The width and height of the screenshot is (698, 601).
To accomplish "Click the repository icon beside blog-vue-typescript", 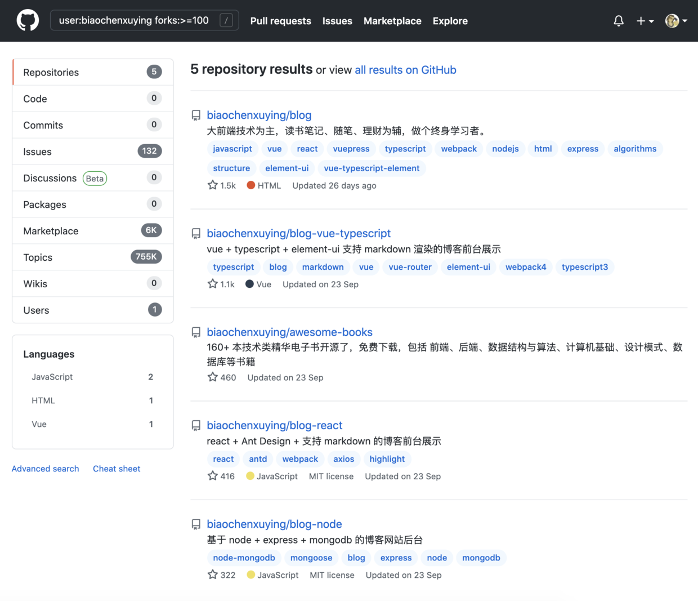I will pyautogui.click(x=196, y=233).
